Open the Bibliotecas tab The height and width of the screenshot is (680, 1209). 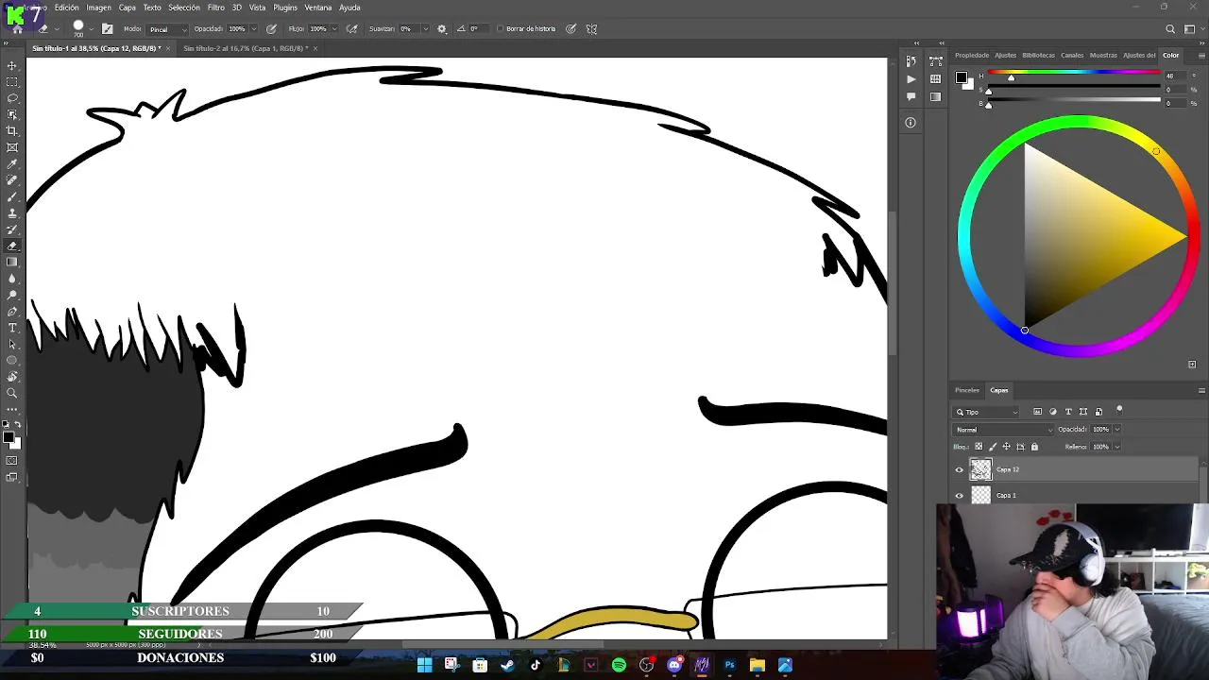pos(1039,55)
